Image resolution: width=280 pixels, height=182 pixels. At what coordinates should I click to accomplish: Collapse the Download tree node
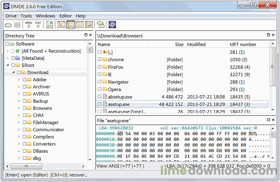click(x=14, y=73)
